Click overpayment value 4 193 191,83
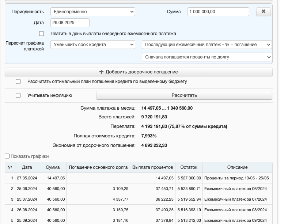The height and width of the screenshot is (224, 284). pos(154,126)
